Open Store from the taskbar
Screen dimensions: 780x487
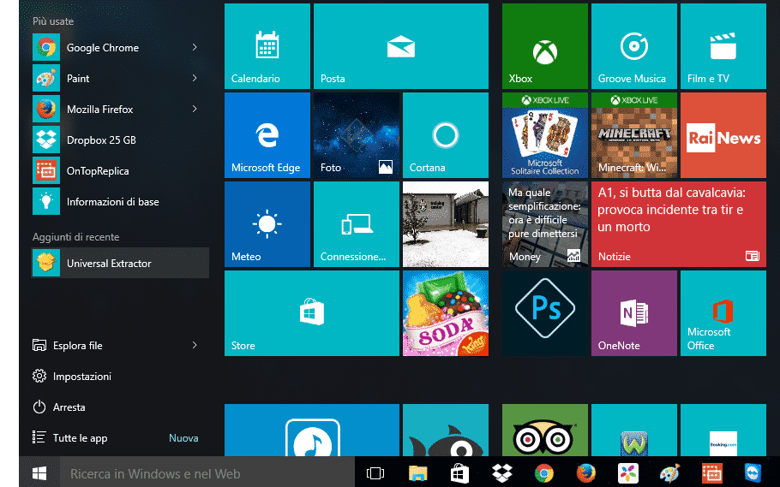click(x=459, y=473)
